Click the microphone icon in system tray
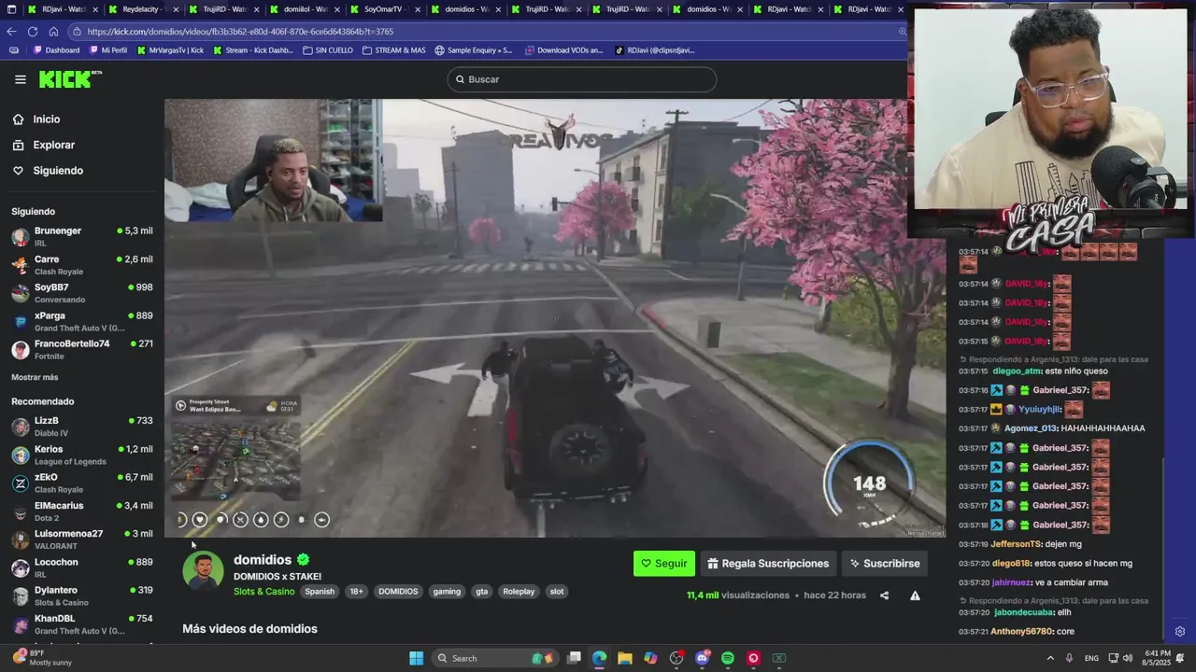This screenshot has height=672, width=1196. coord(1069,658)
